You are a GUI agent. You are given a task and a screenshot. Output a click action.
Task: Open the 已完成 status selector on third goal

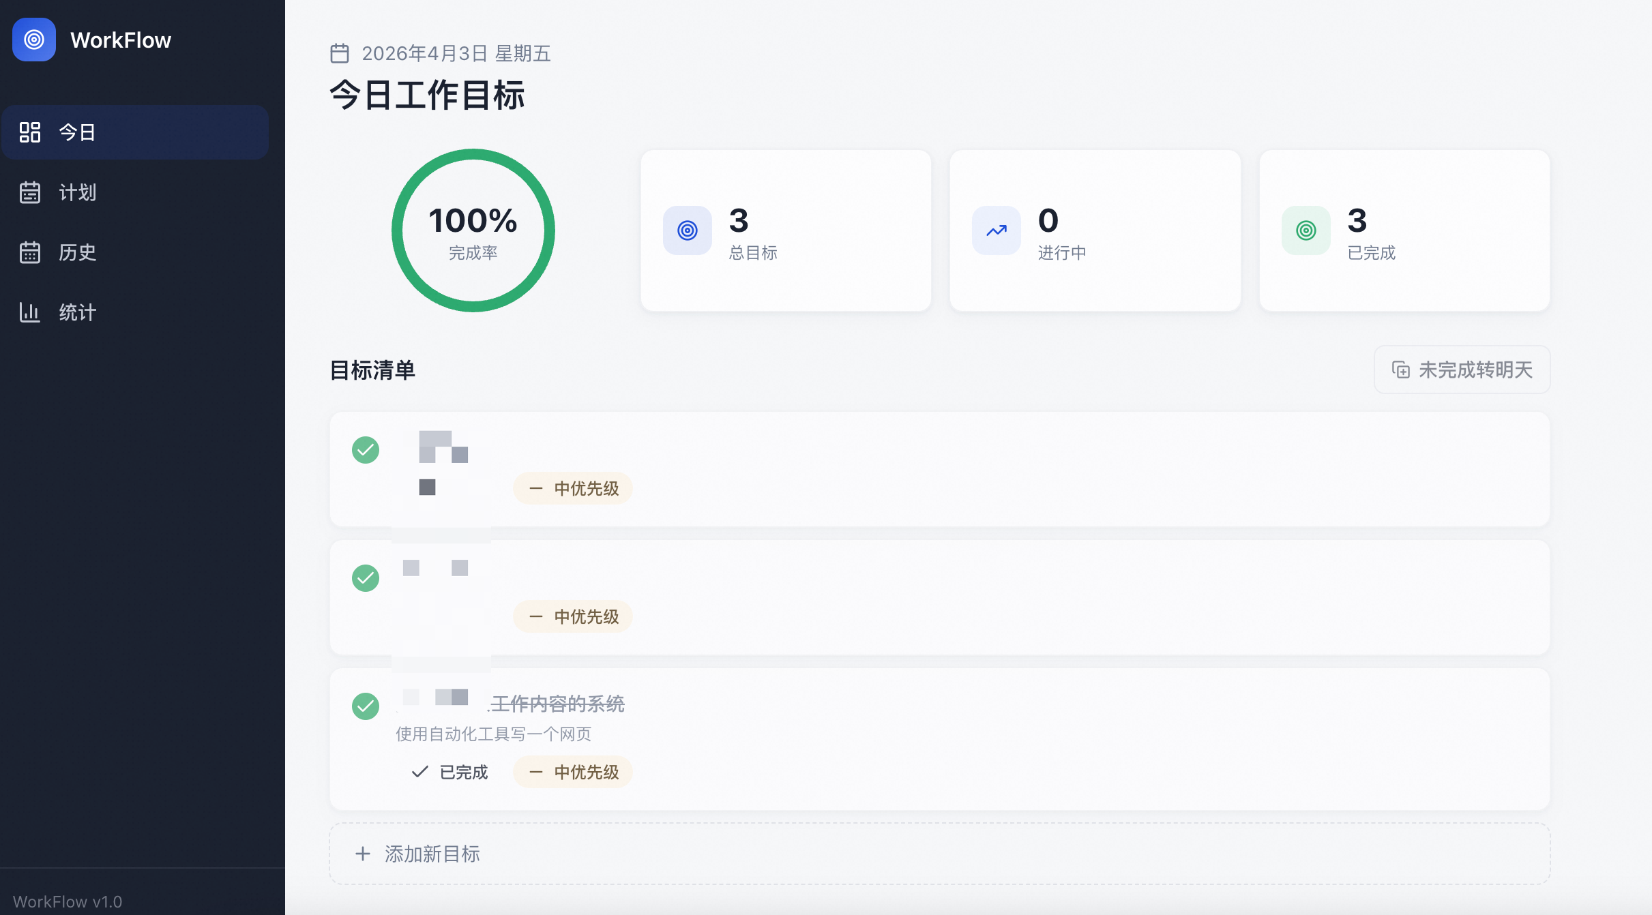[450, 772]
